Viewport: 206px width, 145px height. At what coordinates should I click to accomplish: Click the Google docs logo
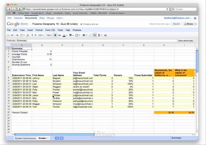point(17,24)
